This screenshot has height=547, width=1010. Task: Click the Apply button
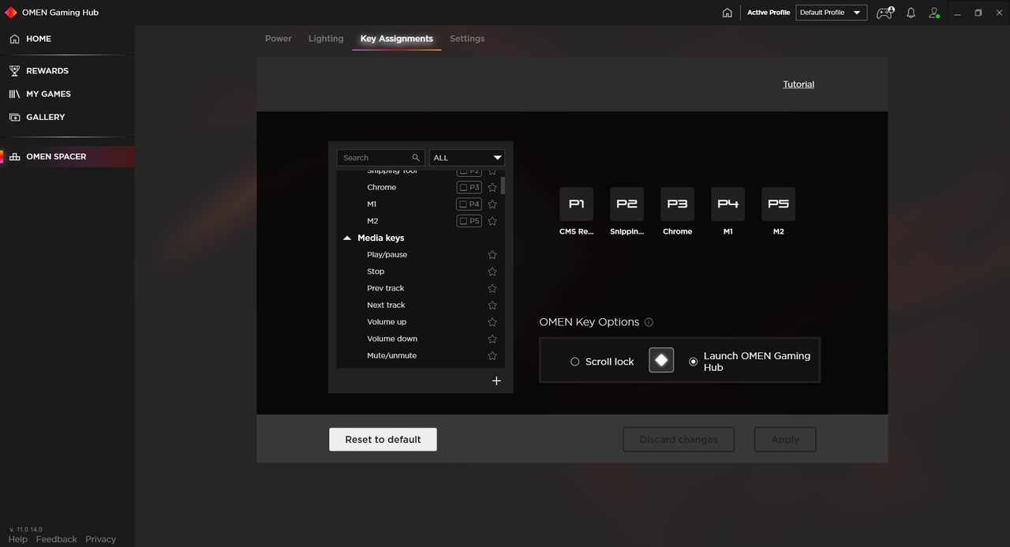[x=785, y=440]
